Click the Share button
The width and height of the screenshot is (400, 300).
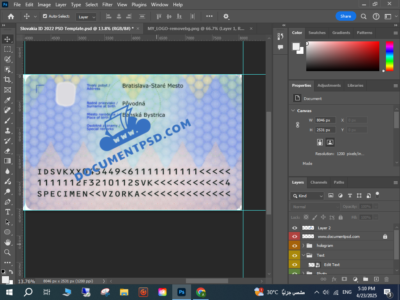346,16
